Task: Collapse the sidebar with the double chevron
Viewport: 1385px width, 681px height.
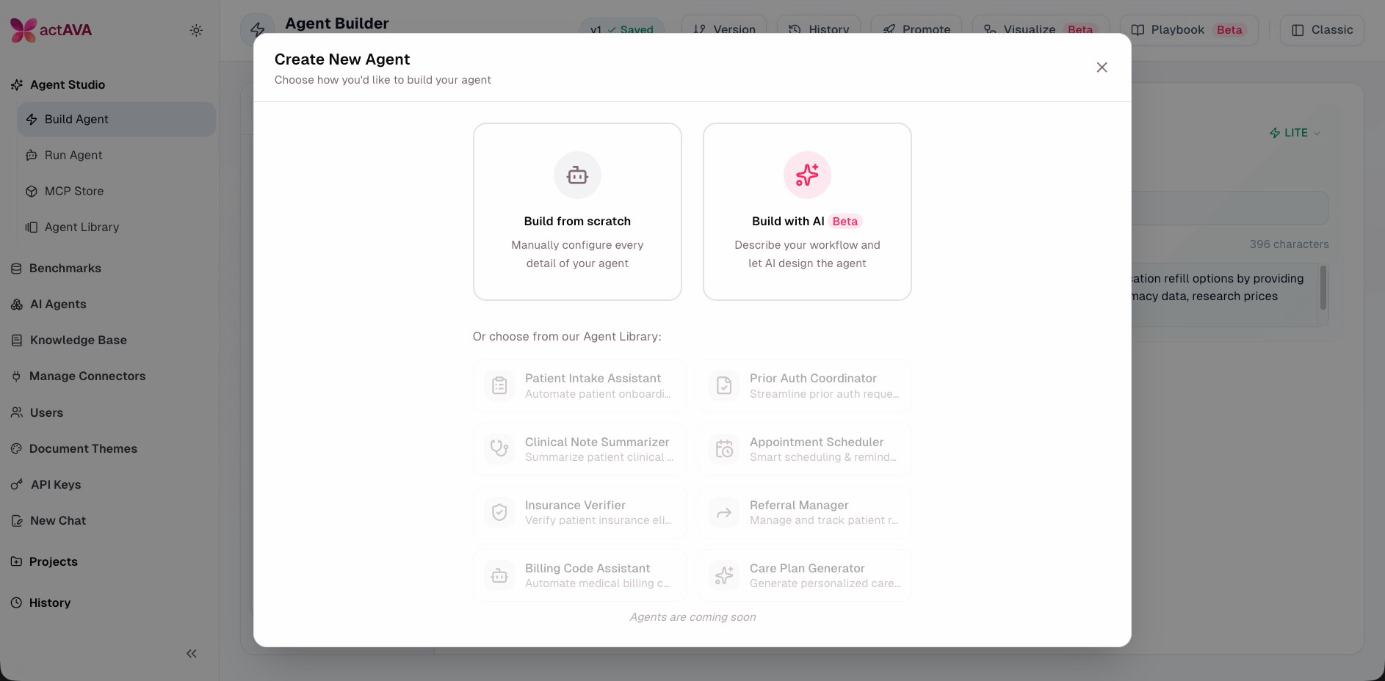Action: [192, 653]
